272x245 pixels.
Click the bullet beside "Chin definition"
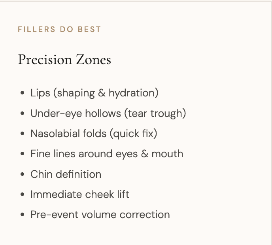point(23,174)
